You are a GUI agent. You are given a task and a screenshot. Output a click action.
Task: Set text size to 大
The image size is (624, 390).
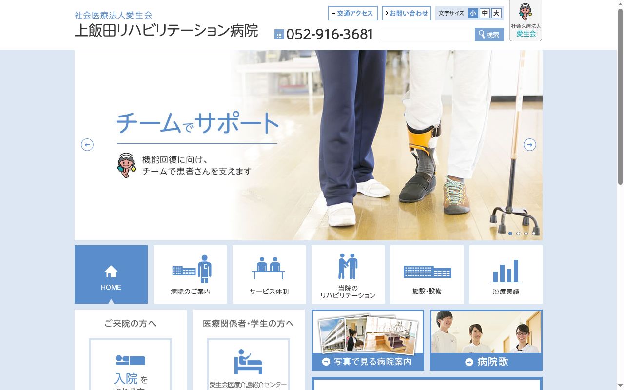click(x=496, y=13)
